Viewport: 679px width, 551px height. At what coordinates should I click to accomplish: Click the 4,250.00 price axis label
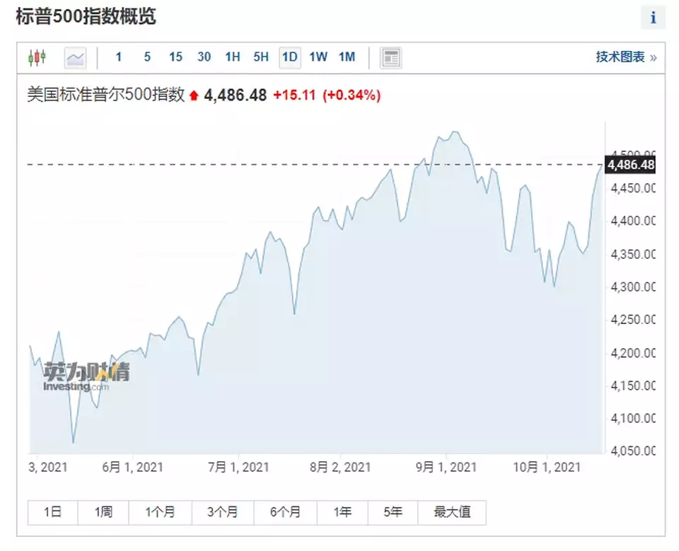click(632, 320)
